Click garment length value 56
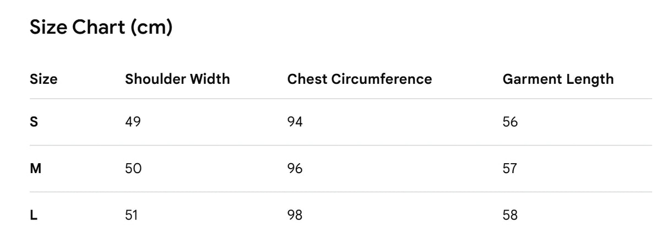The image size is (661, 247). click(x=510, y=122)
